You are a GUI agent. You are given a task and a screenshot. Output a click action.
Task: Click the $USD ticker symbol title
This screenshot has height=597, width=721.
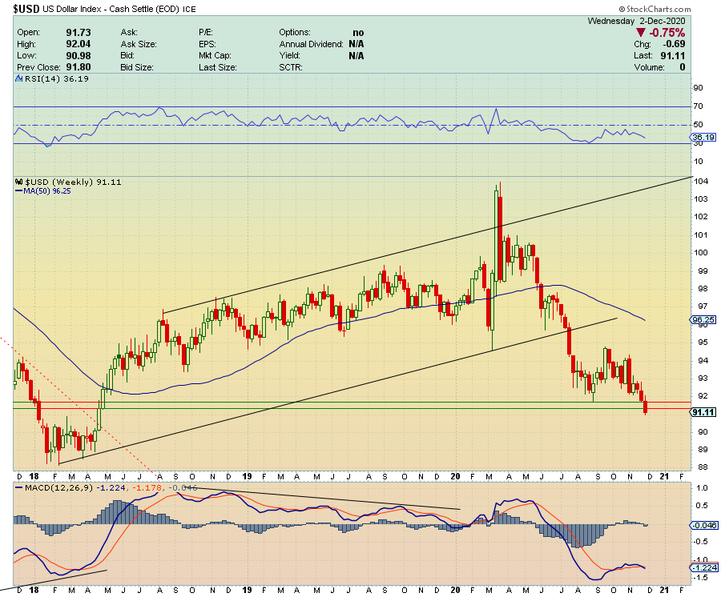tap(26, 9)
